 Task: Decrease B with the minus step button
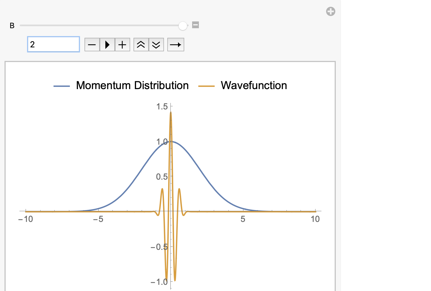pyautogui.click(x=92, y=45)
